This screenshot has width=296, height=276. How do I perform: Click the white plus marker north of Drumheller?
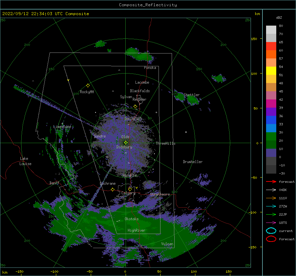click(x=186, y=132)
